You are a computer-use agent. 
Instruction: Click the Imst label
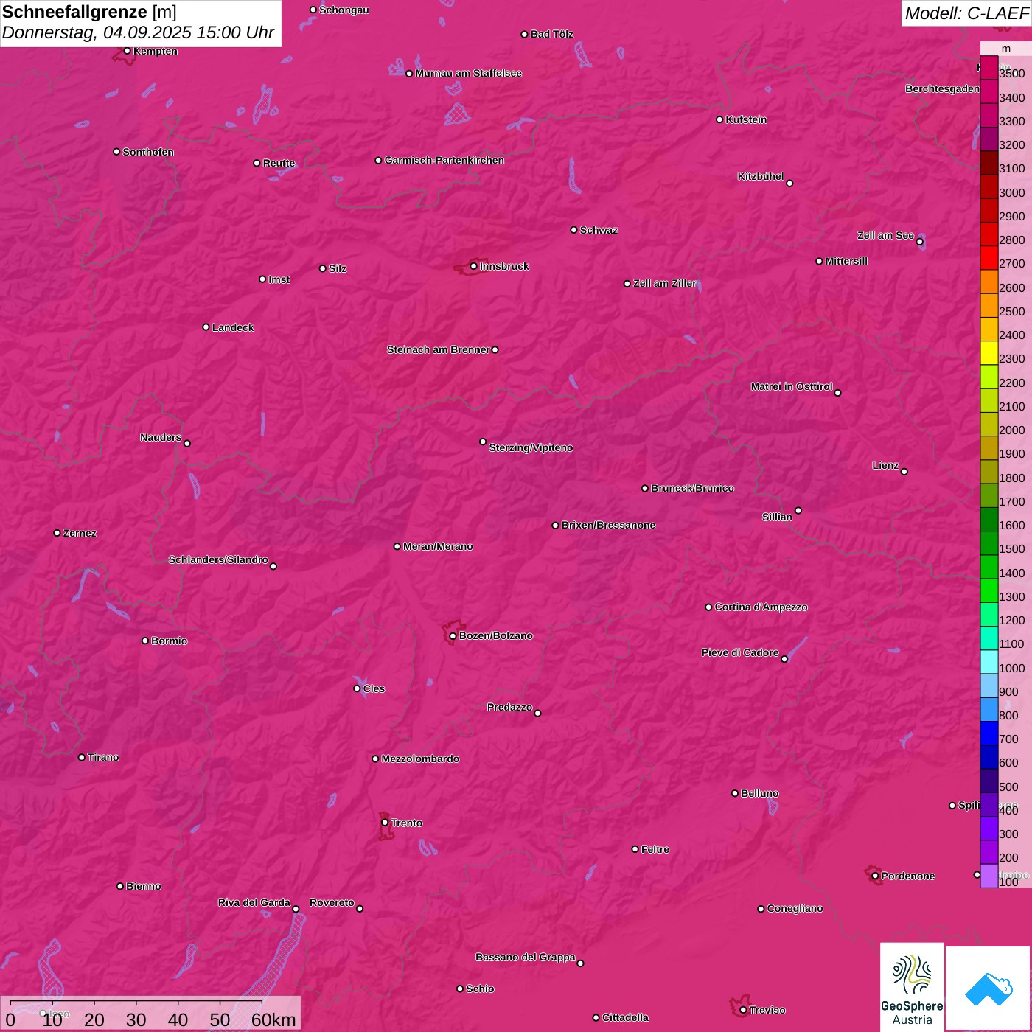click(279, 279)
